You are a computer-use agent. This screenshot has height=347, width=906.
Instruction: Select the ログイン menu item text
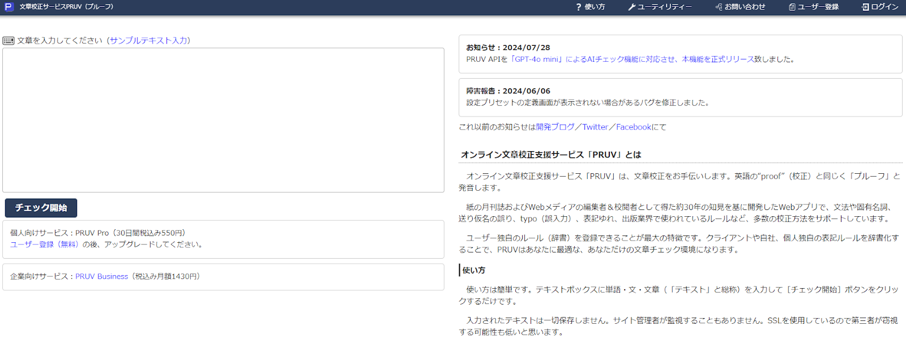(x=884, y=7)
